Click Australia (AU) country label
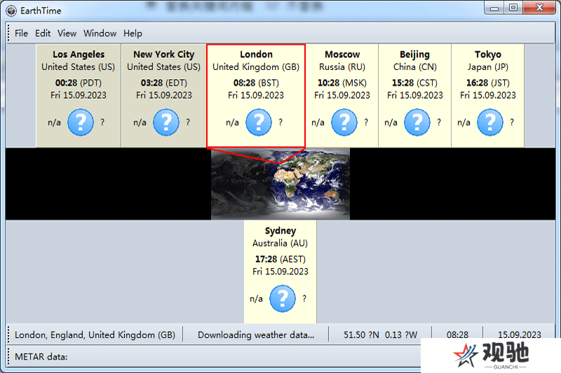561x373 pixels. point(280,243)
